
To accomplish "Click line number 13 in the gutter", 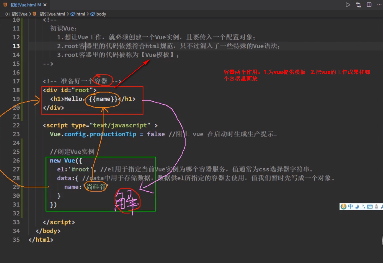I will (x=16, y=46).
